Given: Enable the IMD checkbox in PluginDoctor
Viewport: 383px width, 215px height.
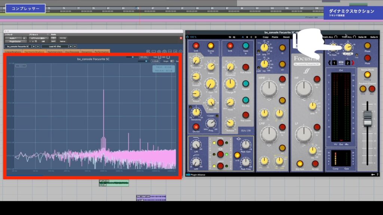Looking at the screenshot, I should coord(168,57).
